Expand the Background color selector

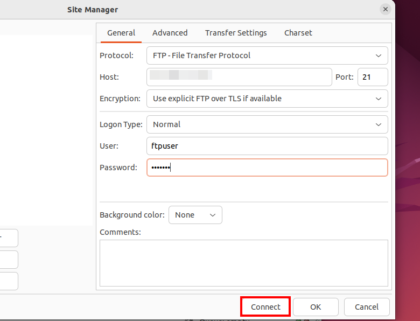[x=195, y=215]
